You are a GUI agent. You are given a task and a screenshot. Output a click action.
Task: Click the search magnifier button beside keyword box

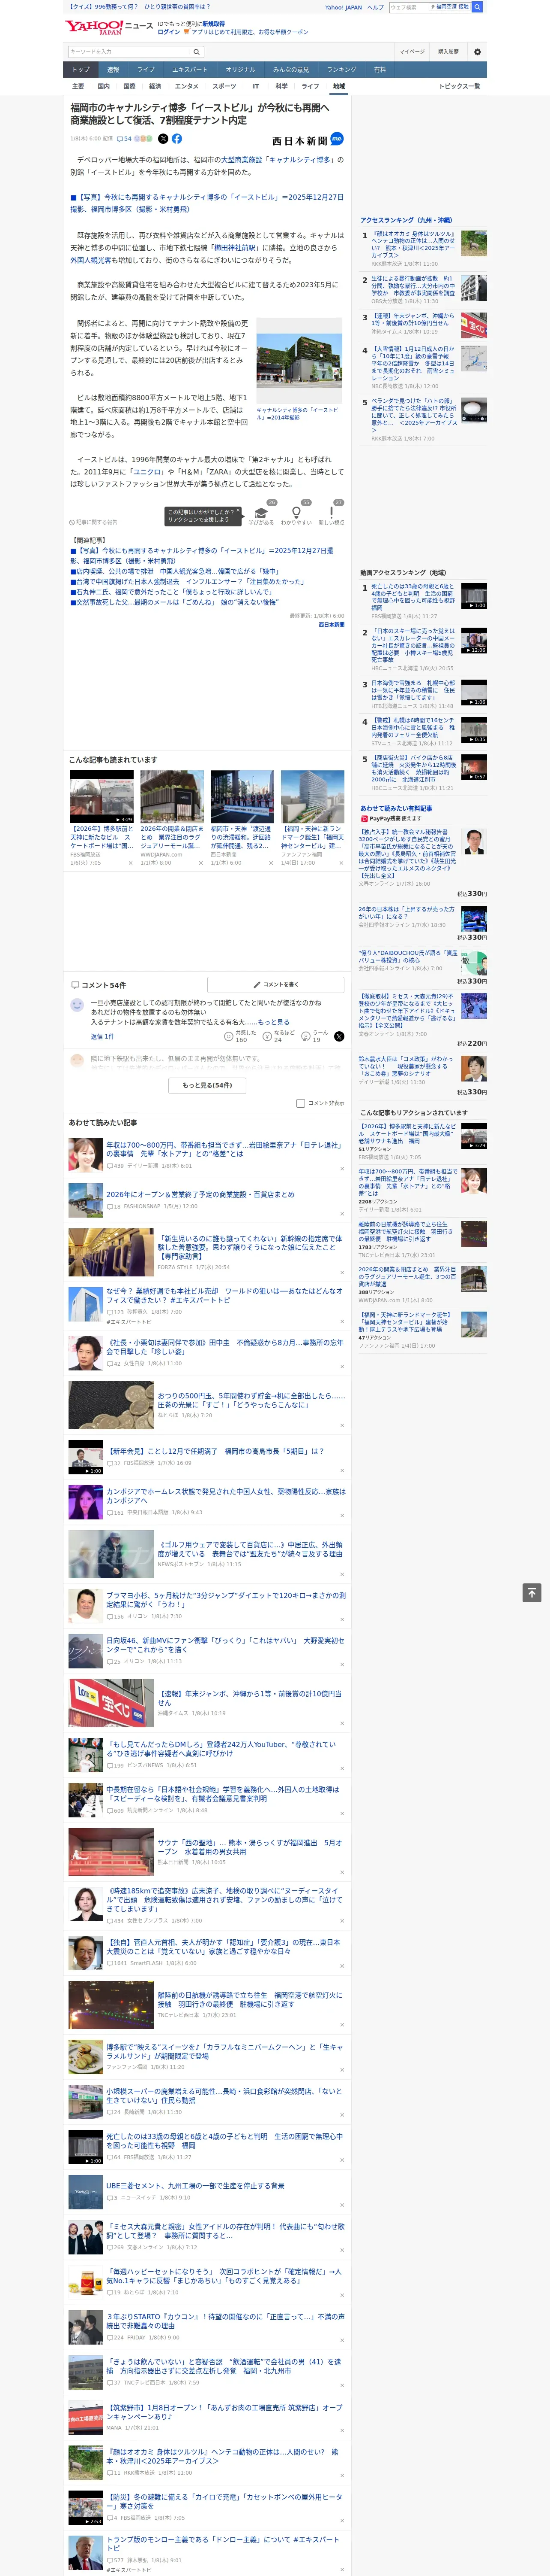[x=197, y=52]
